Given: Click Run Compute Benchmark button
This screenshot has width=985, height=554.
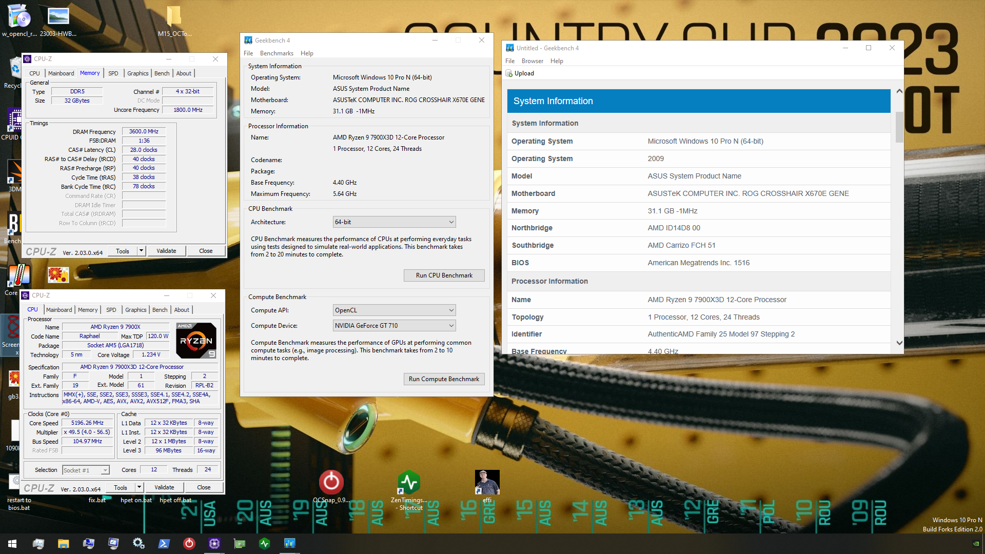Looking at the screenshot, I should pyautogui.click(x=444, y=379).
